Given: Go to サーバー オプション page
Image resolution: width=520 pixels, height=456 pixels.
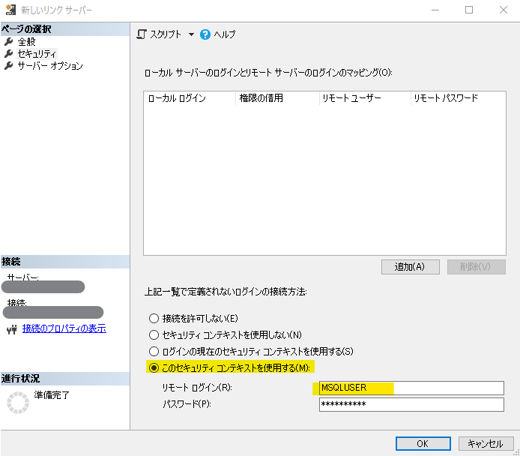Looking at the screenshot, I should pyautogui.click(x=50, y=66).
